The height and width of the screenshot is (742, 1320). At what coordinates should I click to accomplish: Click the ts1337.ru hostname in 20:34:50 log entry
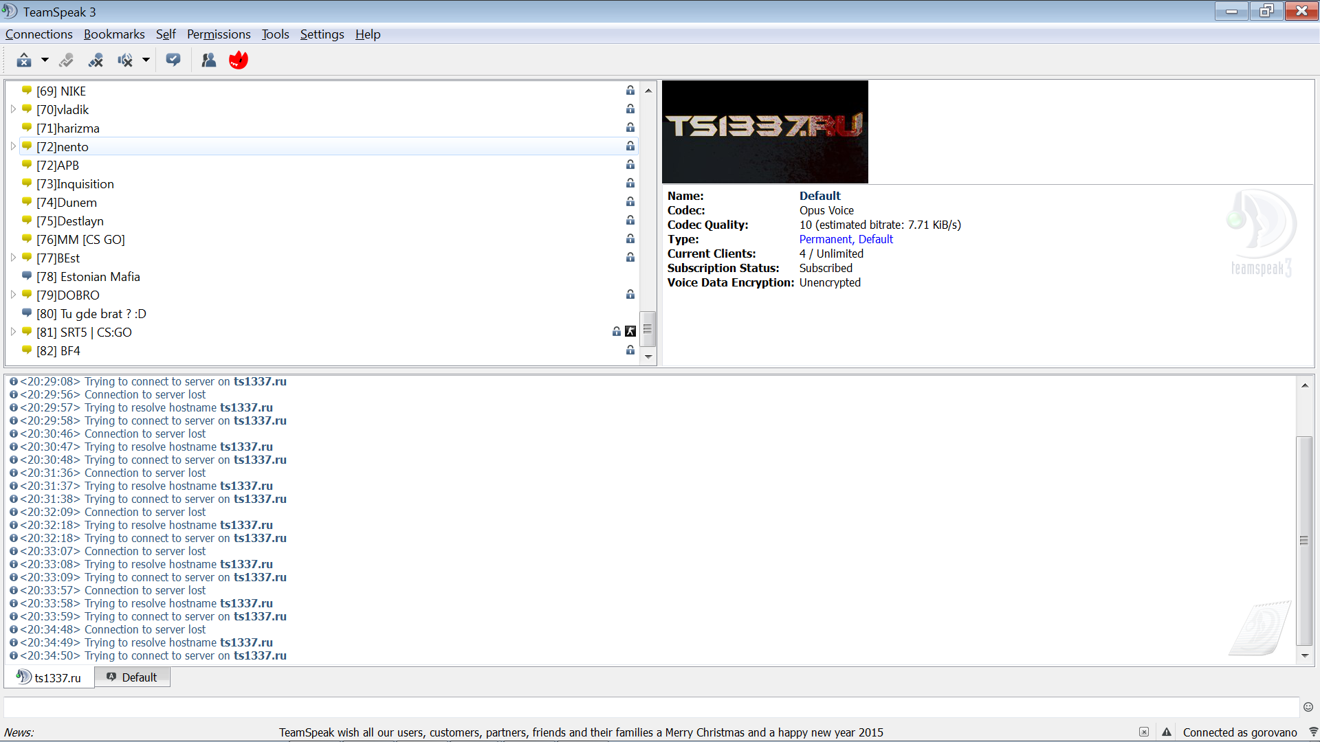click(260, 655)
